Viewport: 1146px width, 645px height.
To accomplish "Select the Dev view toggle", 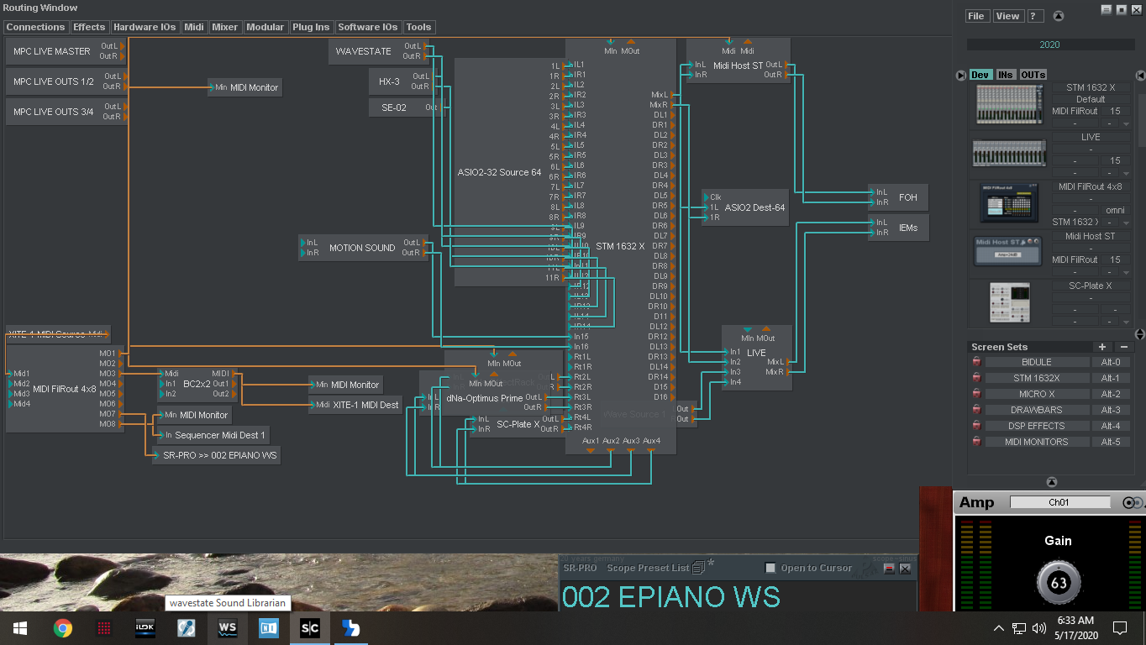I will pyautogui.click(x=980, y=75).
